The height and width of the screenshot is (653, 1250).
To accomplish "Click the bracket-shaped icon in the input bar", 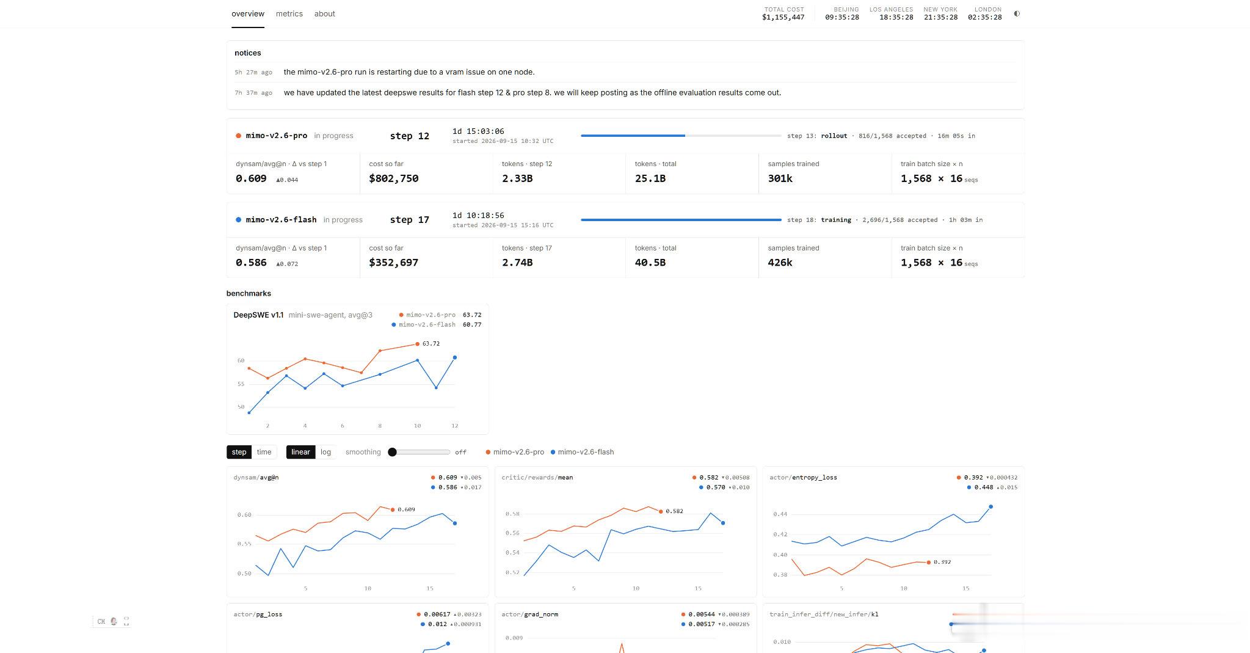I will tap(126, 621).
